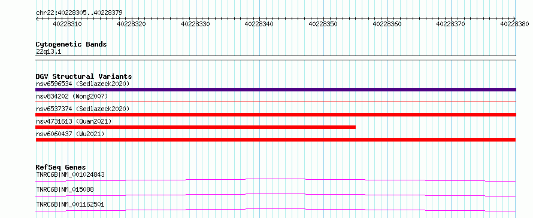The image size is (533, 218).
Task: Click the red nsv6537374 variant bar
Action: click(275, 115)
